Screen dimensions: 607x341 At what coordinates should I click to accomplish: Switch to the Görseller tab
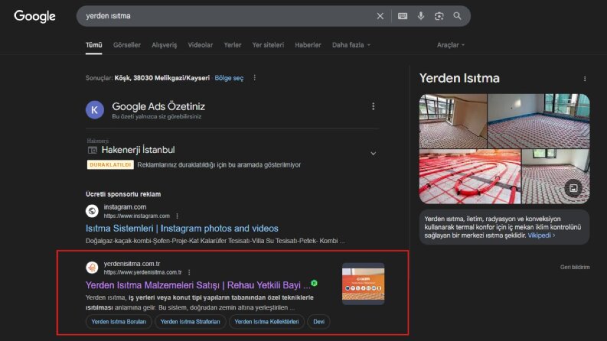(x=127, y=45)
